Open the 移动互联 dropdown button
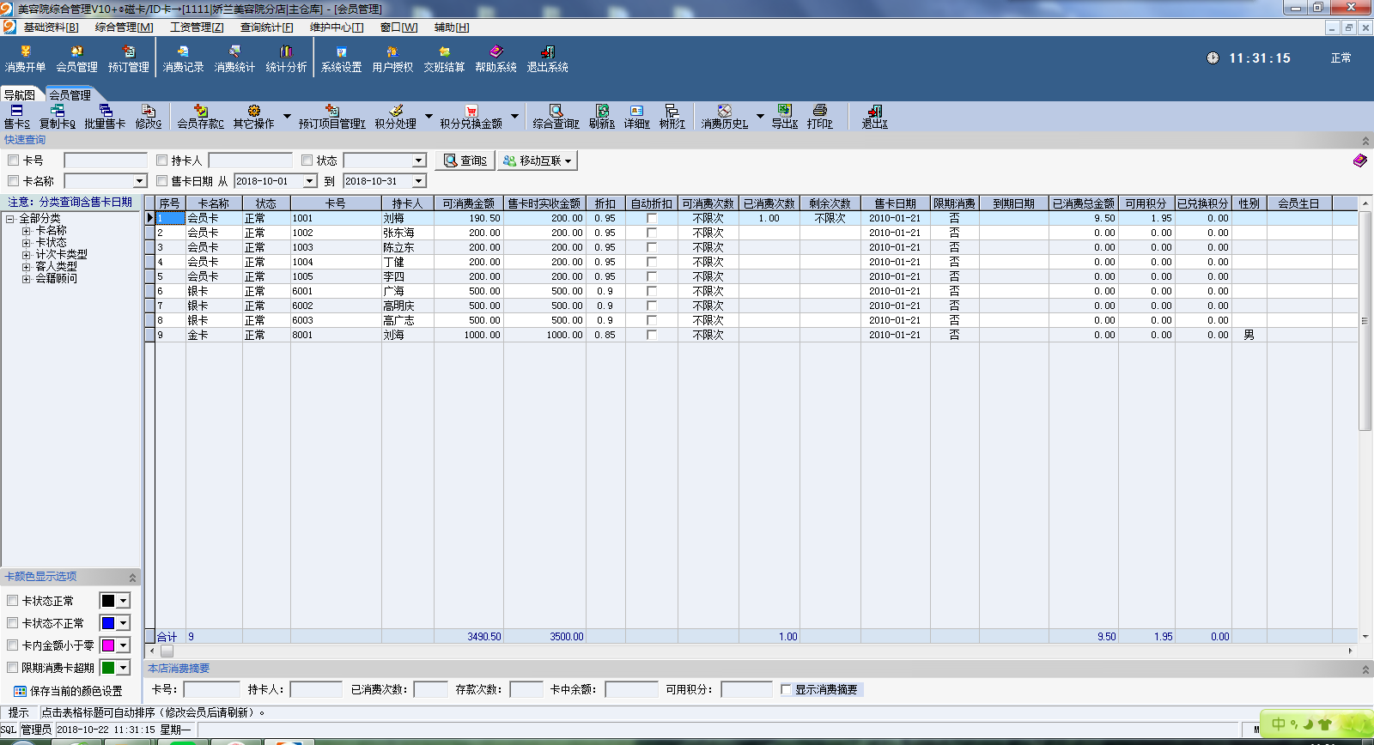 [x=538, y=161]
